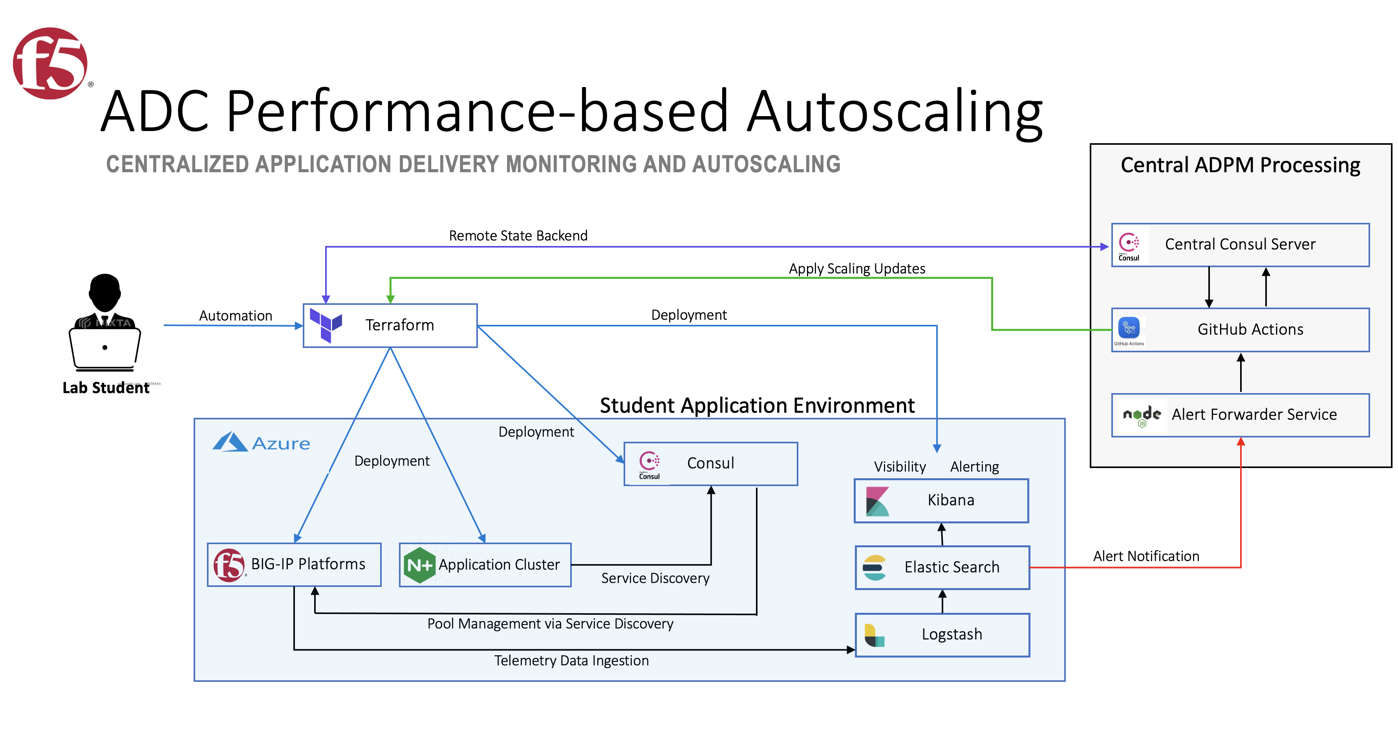Click the Node.js logo icon
The height and width of the screenshot is (736, 1398).
point(1141,415)
